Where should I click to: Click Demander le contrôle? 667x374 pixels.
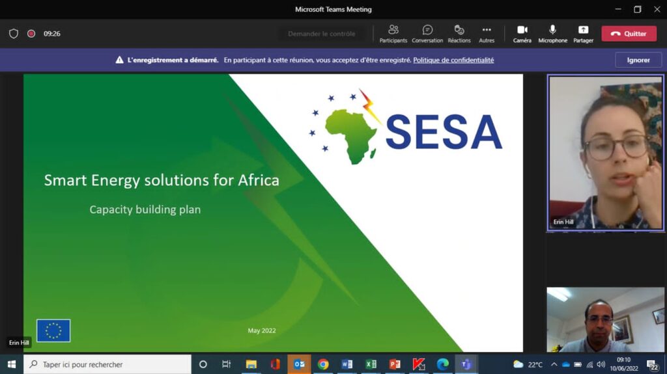pos(322,34)
